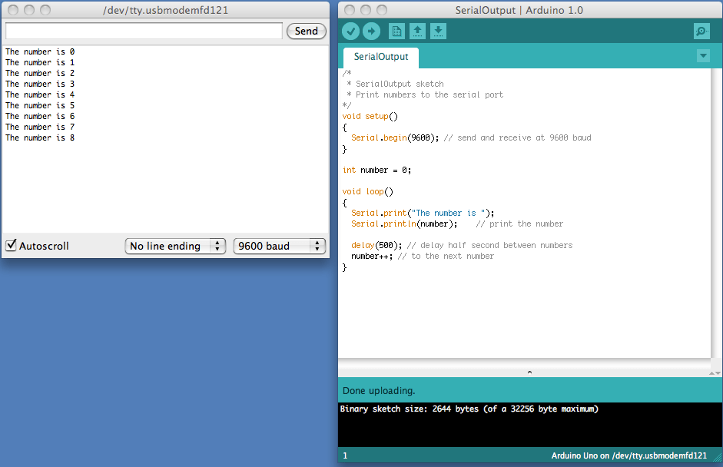Screen dimensions: 723x467
Task: Click the 'void setup()' code line
Action: click(x=370, y=116)
